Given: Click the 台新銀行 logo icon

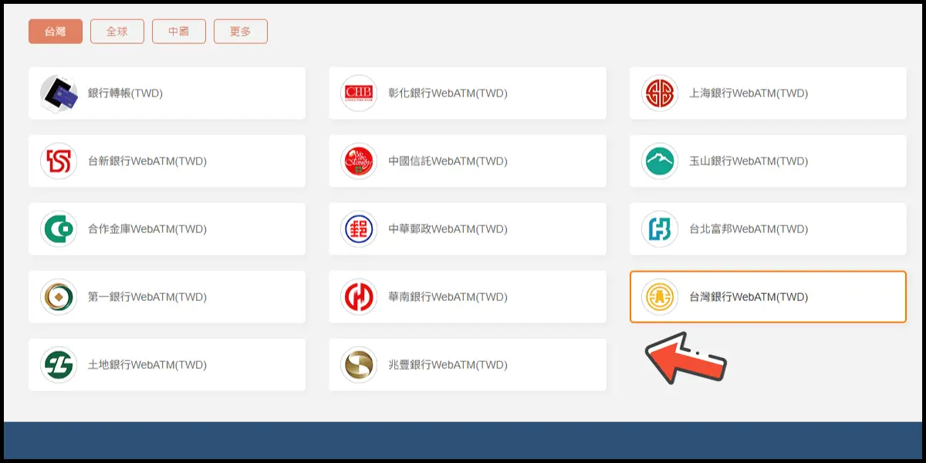Looking at the screenshot, I should tap(59, 161).
